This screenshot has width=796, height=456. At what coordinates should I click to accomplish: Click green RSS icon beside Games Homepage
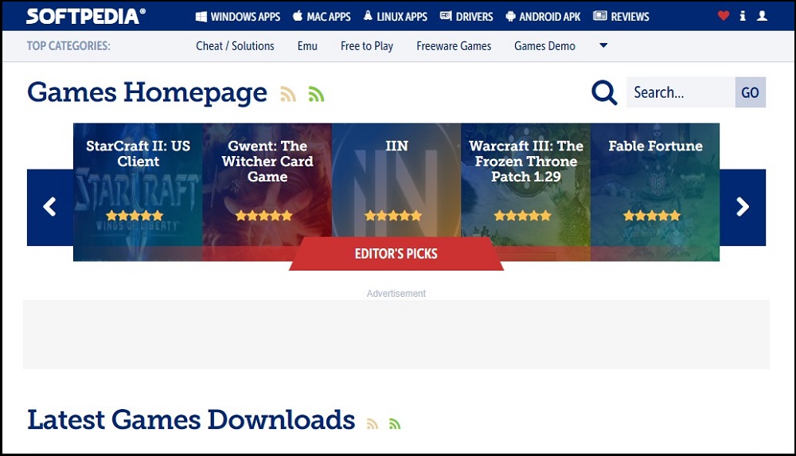click(316, 94)
